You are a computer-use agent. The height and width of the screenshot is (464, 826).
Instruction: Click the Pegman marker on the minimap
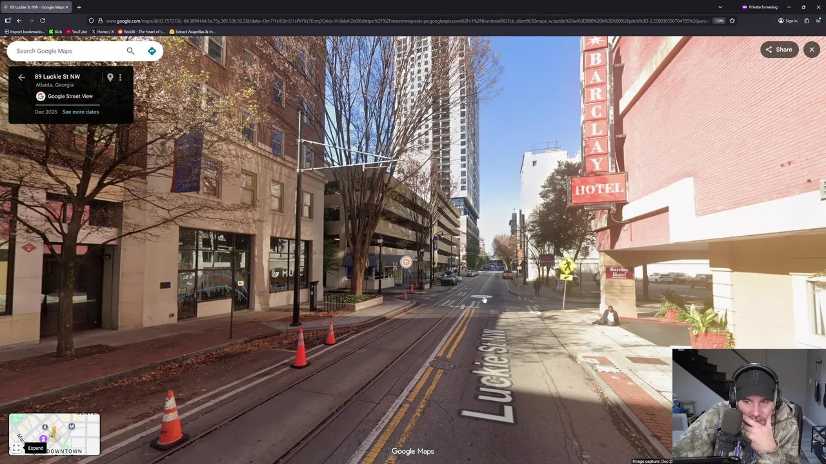click(x=54, y=432)
